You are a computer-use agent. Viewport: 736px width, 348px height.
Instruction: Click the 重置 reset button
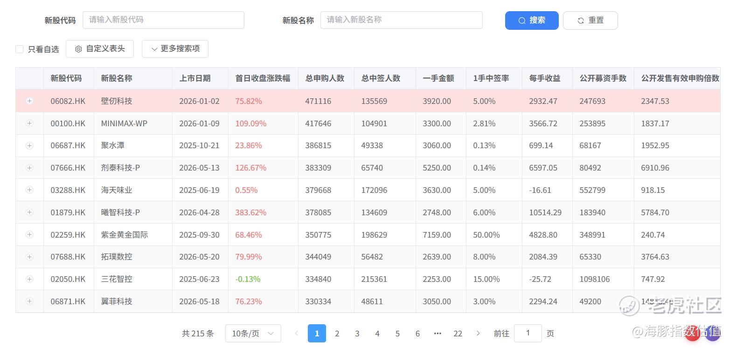coord(590,20)
